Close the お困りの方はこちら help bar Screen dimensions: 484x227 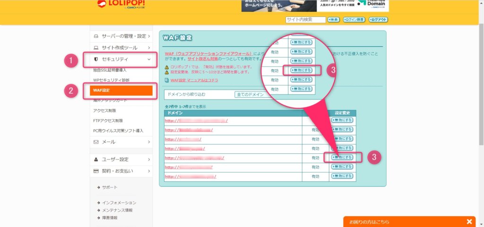469,221
